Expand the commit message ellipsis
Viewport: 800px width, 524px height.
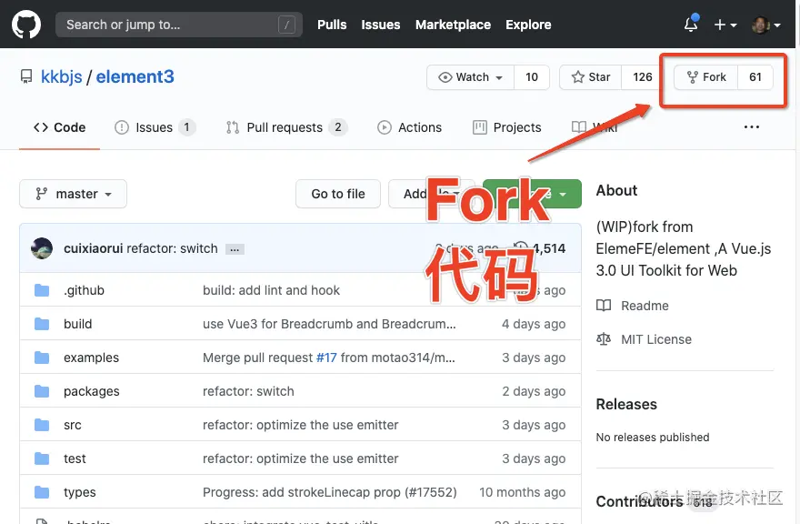tap(235, 249)
